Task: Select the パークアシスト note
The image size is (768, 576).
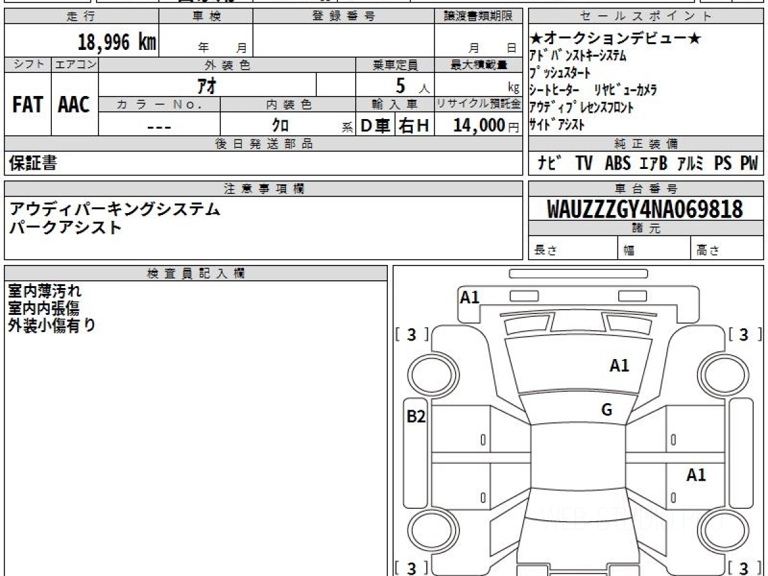Action: (x=65, y=227)
